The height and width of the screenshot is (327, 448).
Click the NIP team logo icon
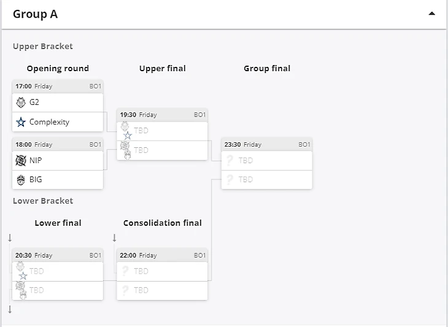coord(21,160)
